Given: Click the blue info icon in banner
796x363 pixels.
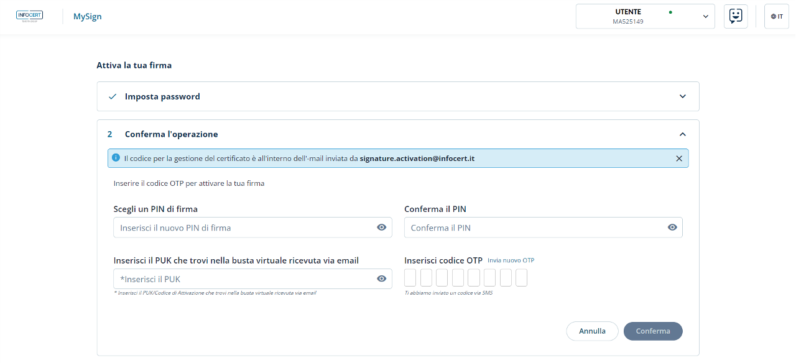Looking at the screenshot, I should tap(116, 158).
